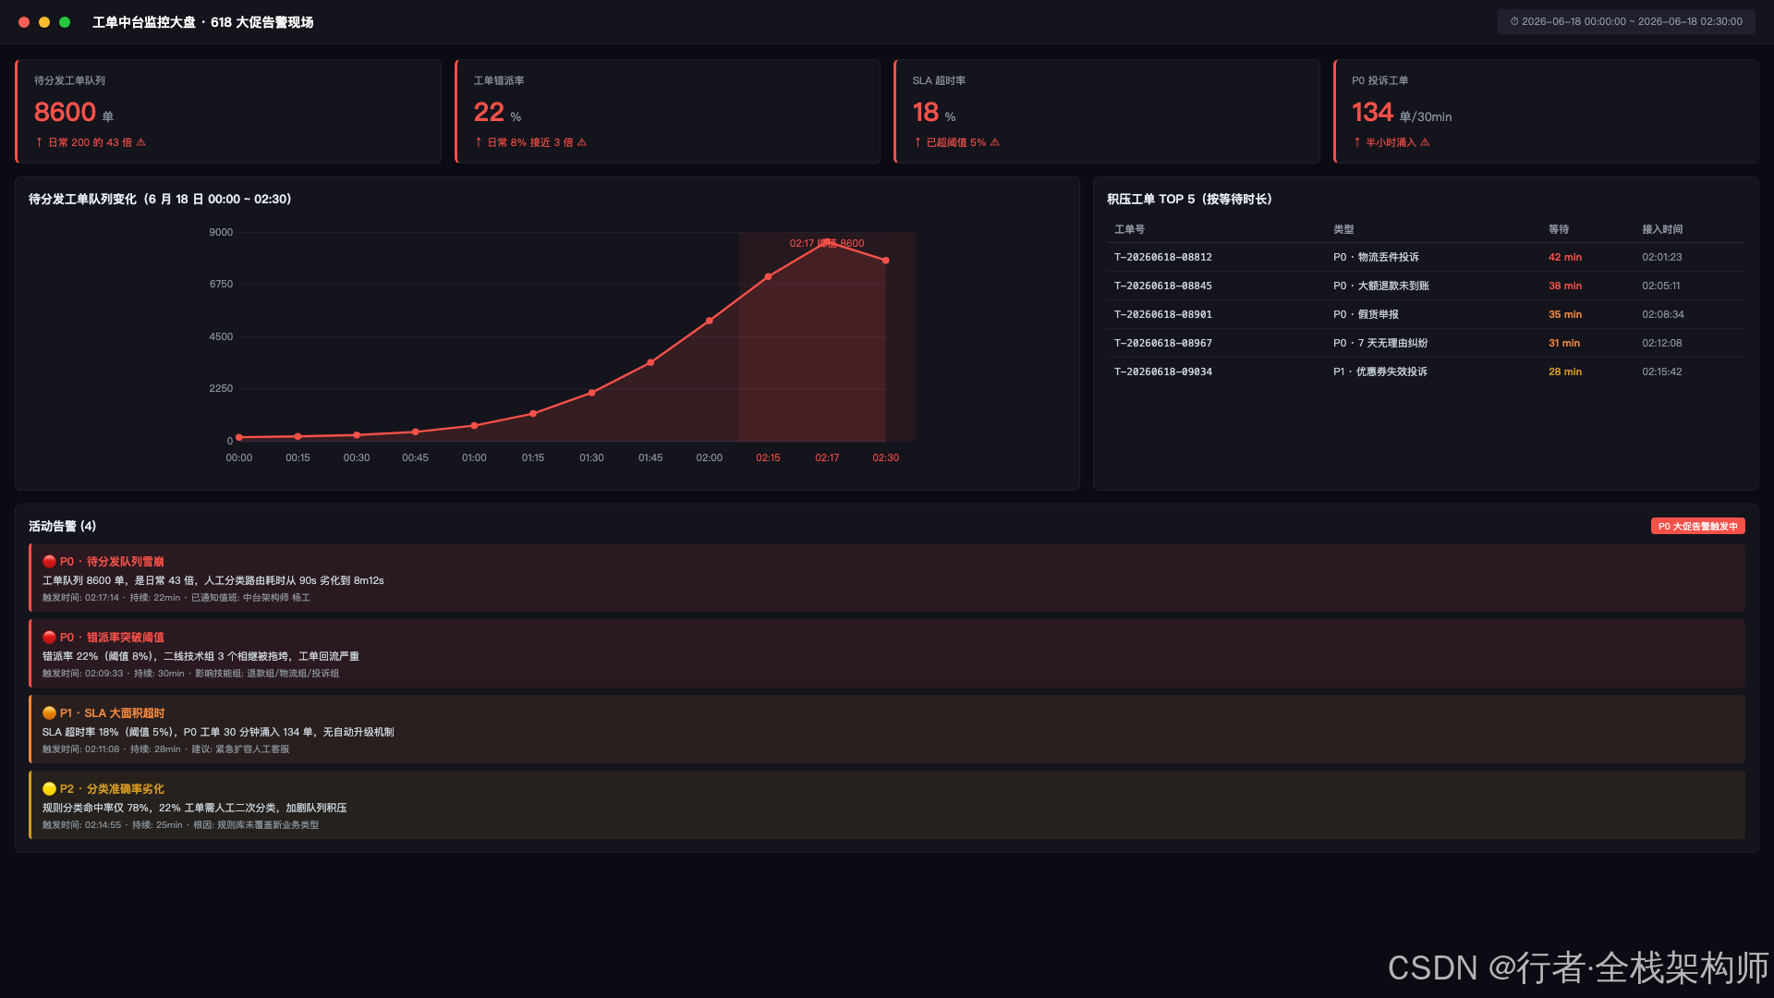Click the 01:00 x-axis label
The height and width of the screenshot is (998, 1774).
tap(474, 458)
